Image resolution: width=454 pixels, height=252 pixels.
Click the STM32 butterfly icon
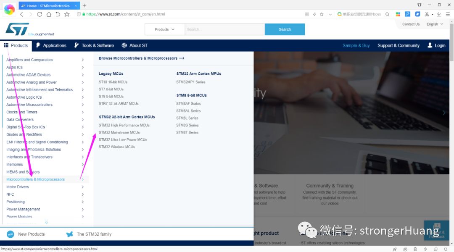click(69, 234)
